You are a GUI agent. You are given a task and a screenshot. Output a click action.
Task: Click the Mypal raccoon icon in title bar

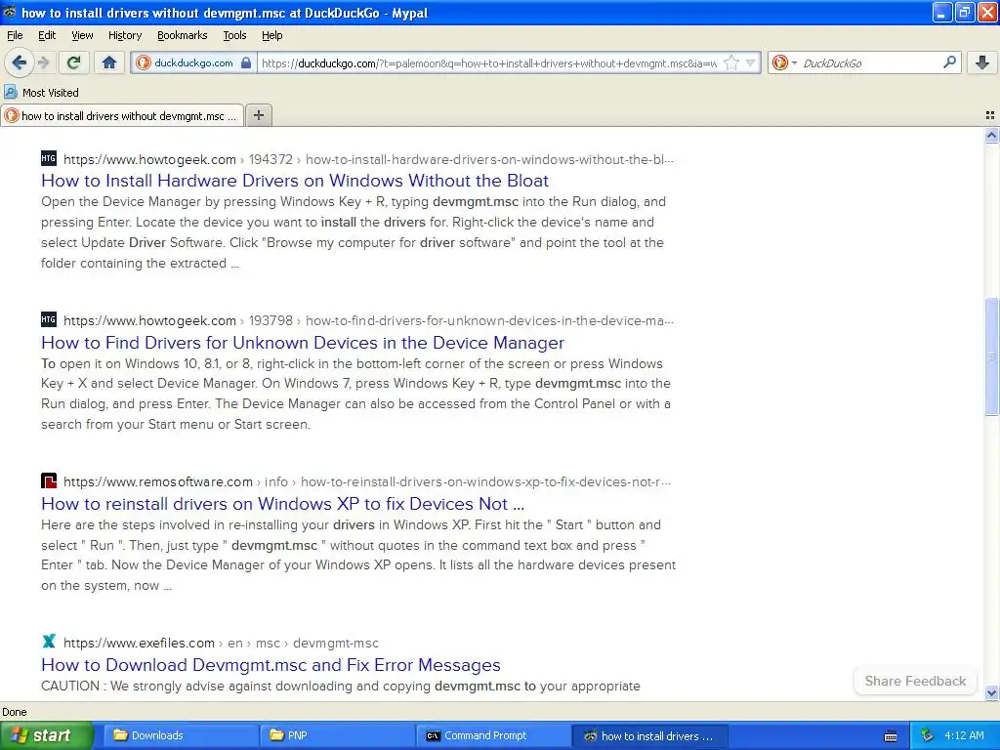tap(10, 12)
